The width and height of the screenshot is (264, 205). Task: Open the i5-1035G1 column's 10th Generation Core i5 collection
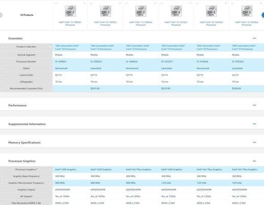coord(173,47)
